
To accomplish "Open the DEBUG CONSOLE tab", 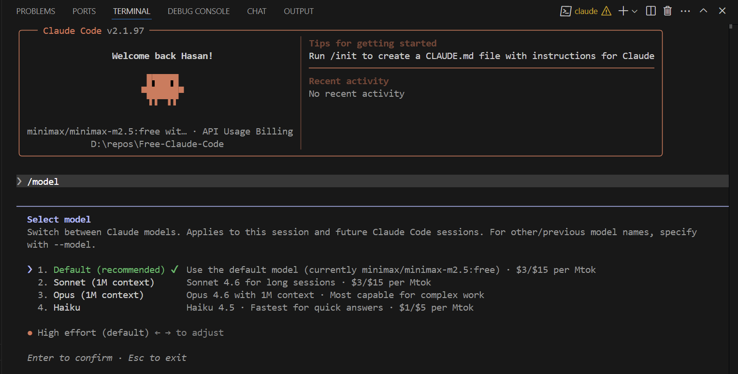I will 199,11.
